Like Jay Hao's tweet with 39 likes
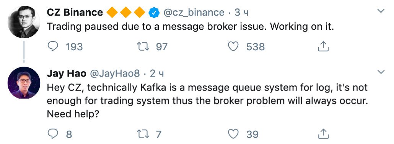Viewport: 394px width, 144px height. point(233,134)
